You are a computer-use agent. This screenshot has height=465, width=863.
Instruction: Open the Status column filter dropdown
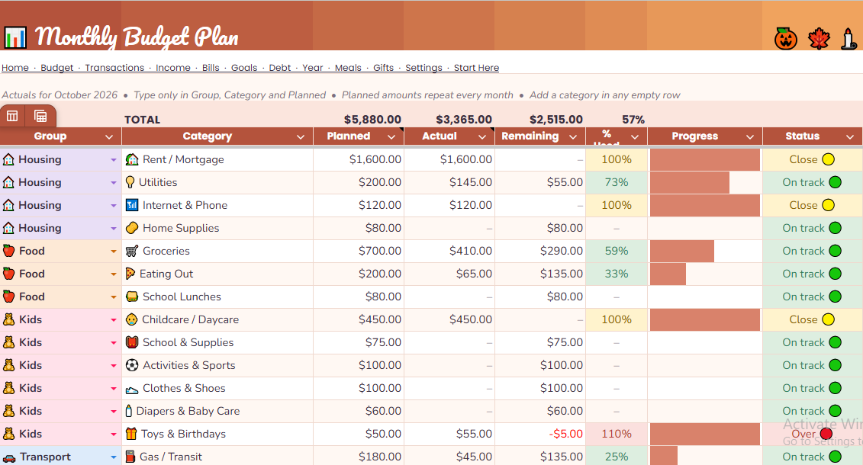click(x=850, y=137)
